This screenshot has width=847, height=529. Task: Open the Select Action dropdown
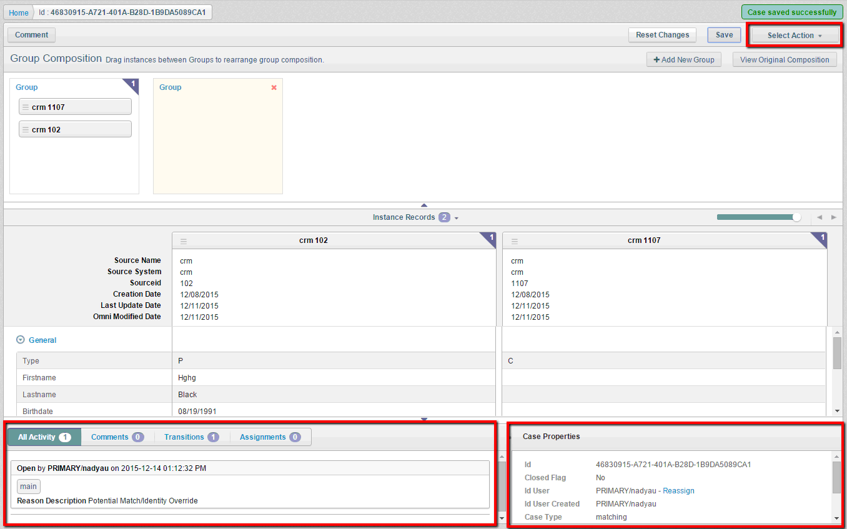pyautogui.click(x=795, y=36)
